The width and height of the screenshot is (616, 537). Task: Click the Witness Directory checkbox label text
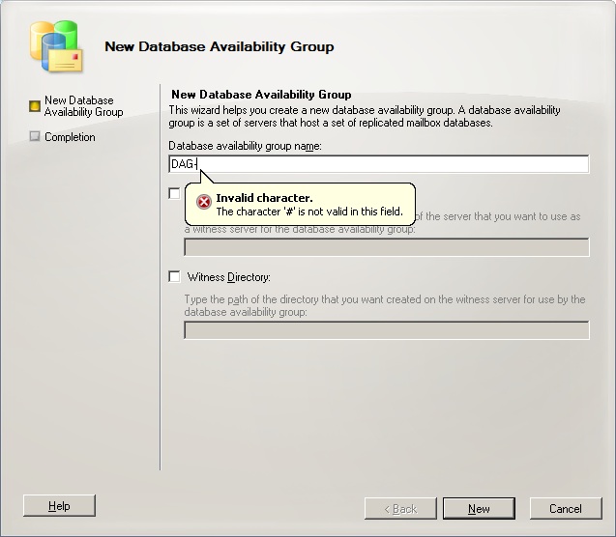(x=228, y=277)
